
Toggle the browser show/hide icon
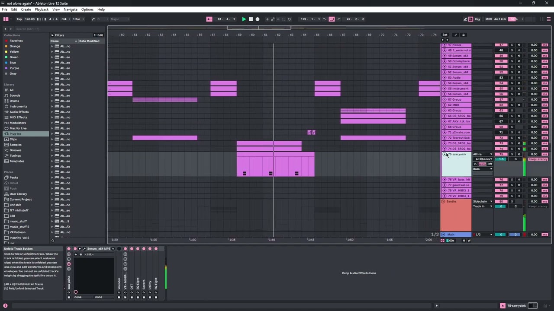pos(6,19)
